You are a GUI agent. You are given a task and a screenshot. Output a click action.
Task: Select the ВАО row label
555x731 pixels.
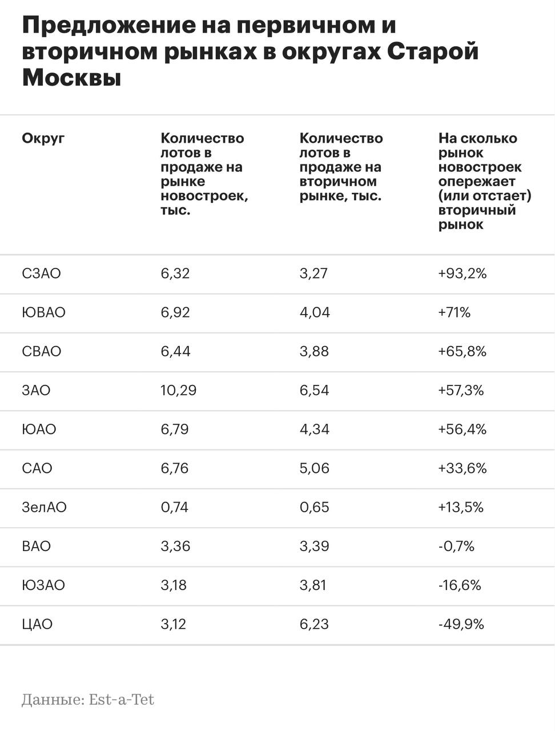(36, 546)
